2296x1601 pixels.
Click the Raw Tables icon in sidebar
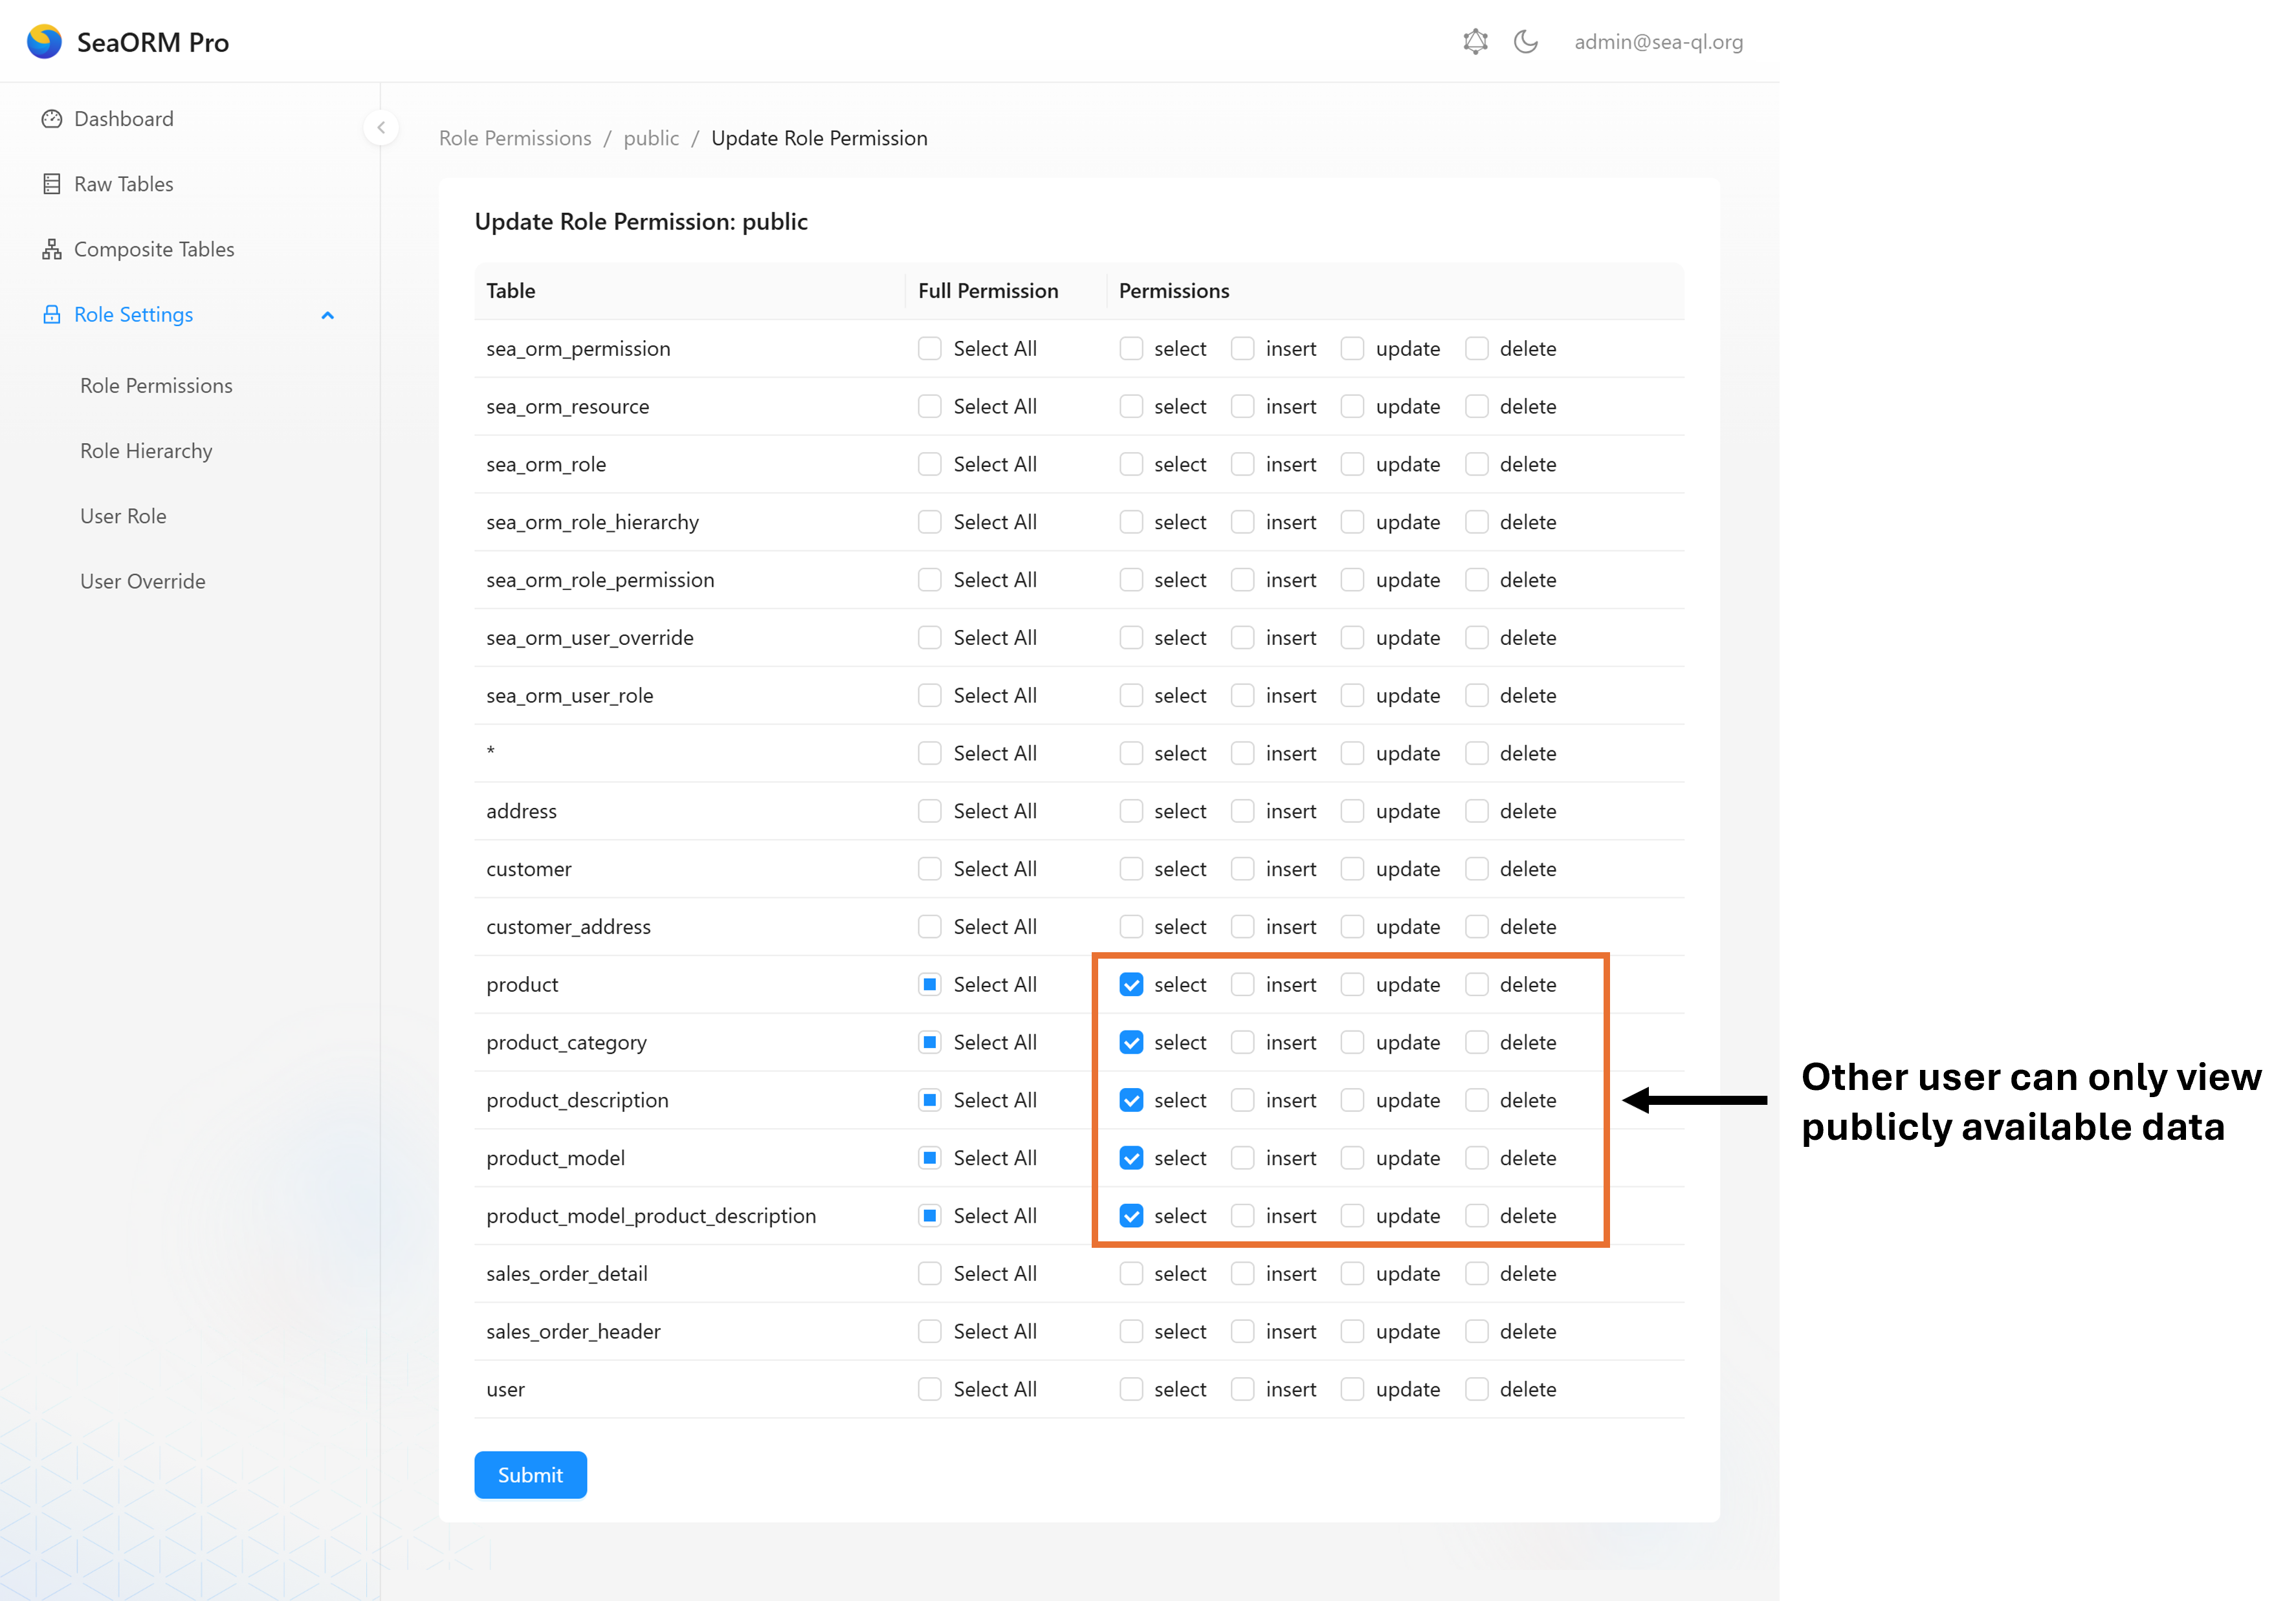point(52,184)
